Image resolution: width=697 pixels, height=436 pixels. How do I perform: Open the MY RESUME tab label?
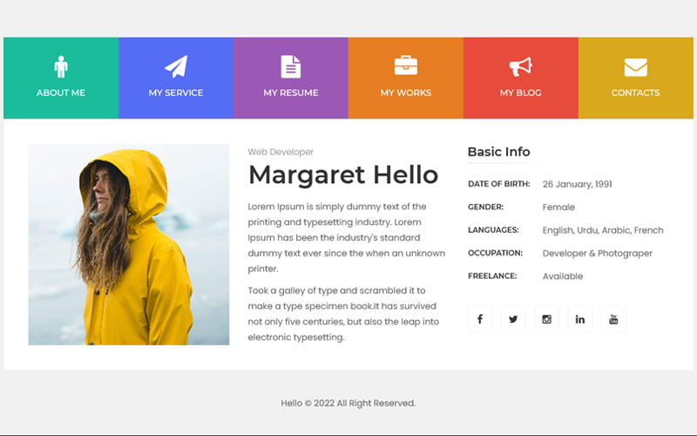(x=291, y=92)
